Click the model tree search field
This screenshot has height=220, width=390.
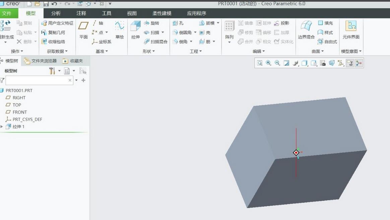click(x=37, y=80)
